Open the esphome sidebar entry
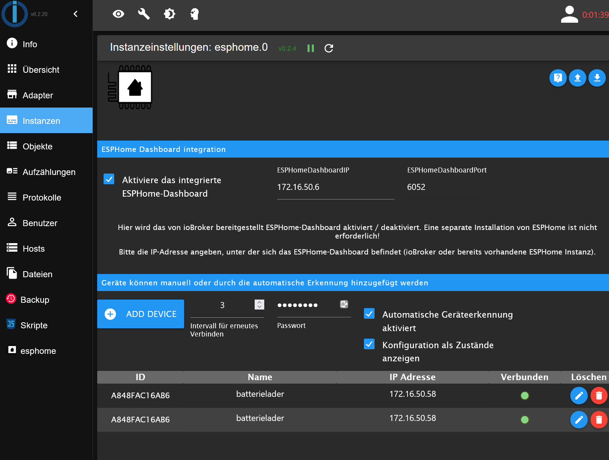The width and height of the screenshot is (609, 460). [x=46, y=351]
